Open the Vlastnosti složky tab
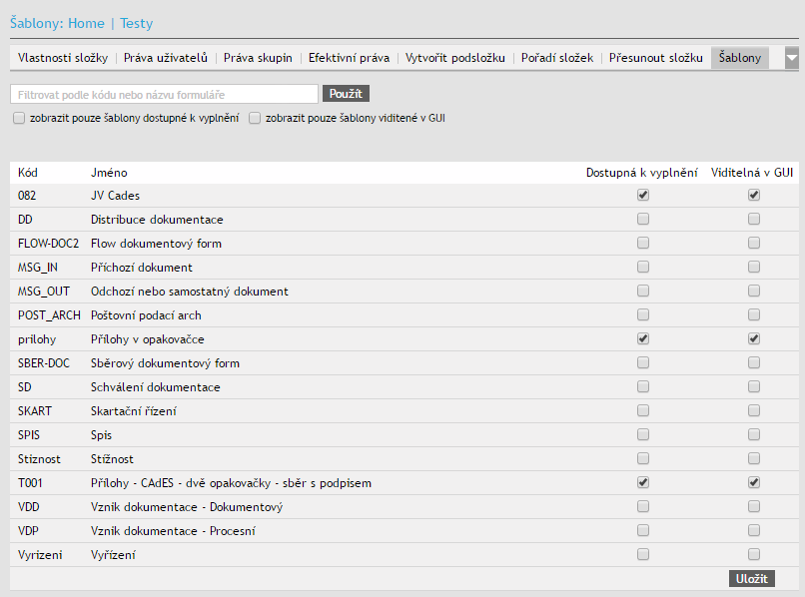The width and height of the screenshot is (805, 597). coord(63,58)
